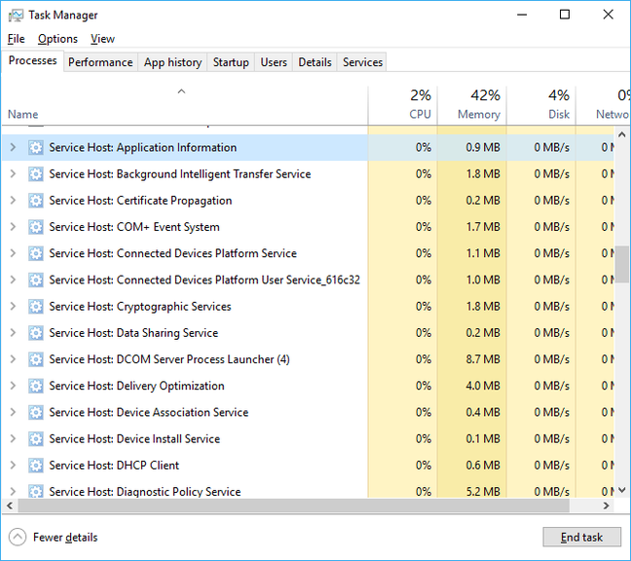Click gear icon of Device Install Service row
Image resolution: width=631 pixels, height=561 pixels.
36,438
